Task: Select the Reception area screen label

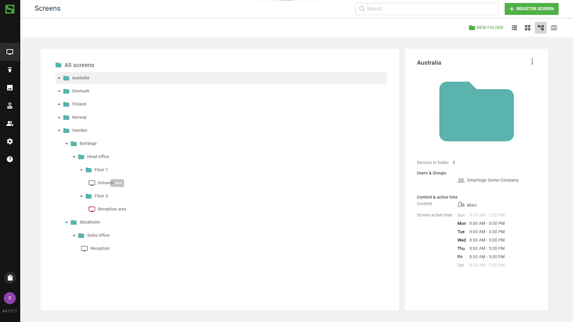Action: 112,209
